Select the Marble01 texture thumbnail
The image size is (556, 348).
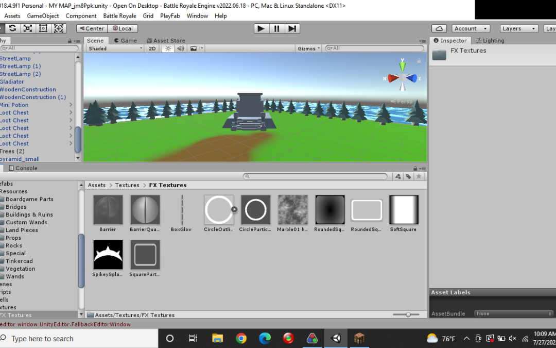[292, 209]
